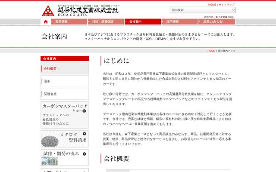The image size is (276, 172).
Task: Click company name 越谷化成工業株式会社 header
Action: (88, 10)
